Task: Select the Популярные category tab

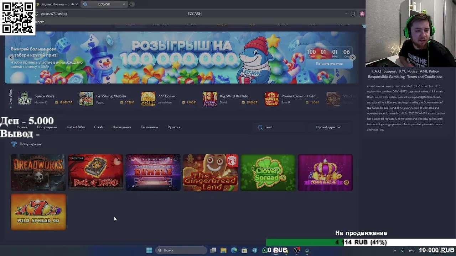Action: (x=47, y=127)
